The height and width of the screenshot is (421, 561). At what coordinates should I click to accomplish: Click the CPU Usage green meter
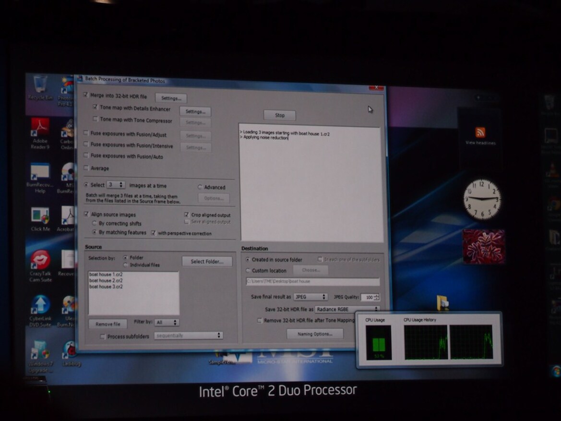click(379, 342)
